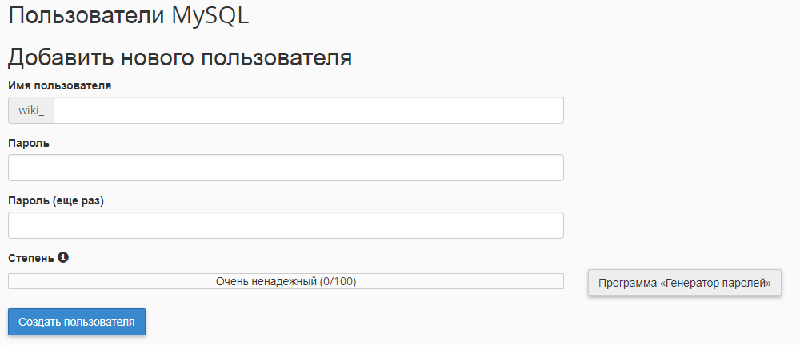Click the Пароль (еще раз) label
Image resolution: width=800 pixels, height=345 pixels.
point(56,200)
